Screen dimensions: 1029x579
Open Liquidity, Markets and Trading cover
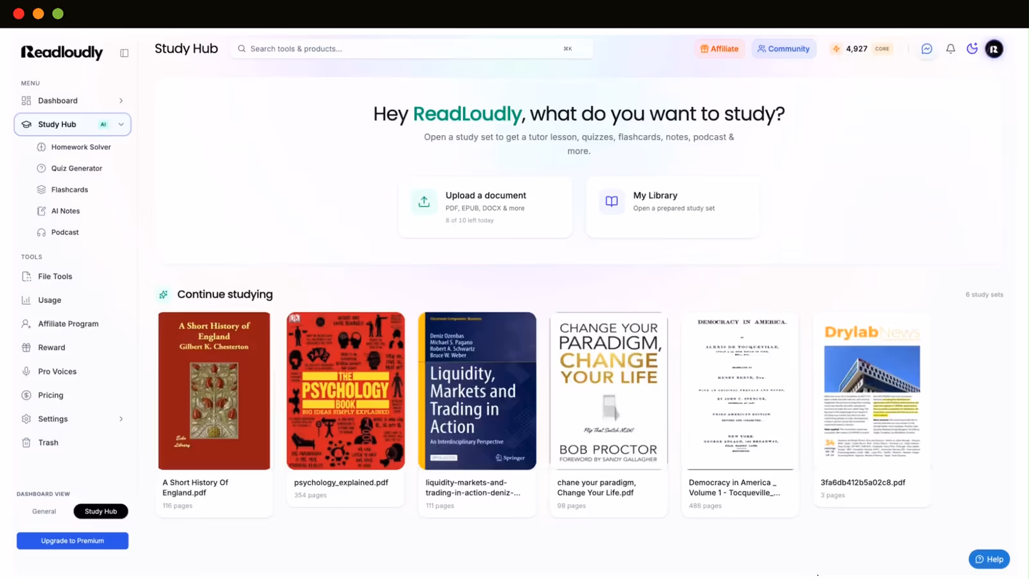(477, 391)
